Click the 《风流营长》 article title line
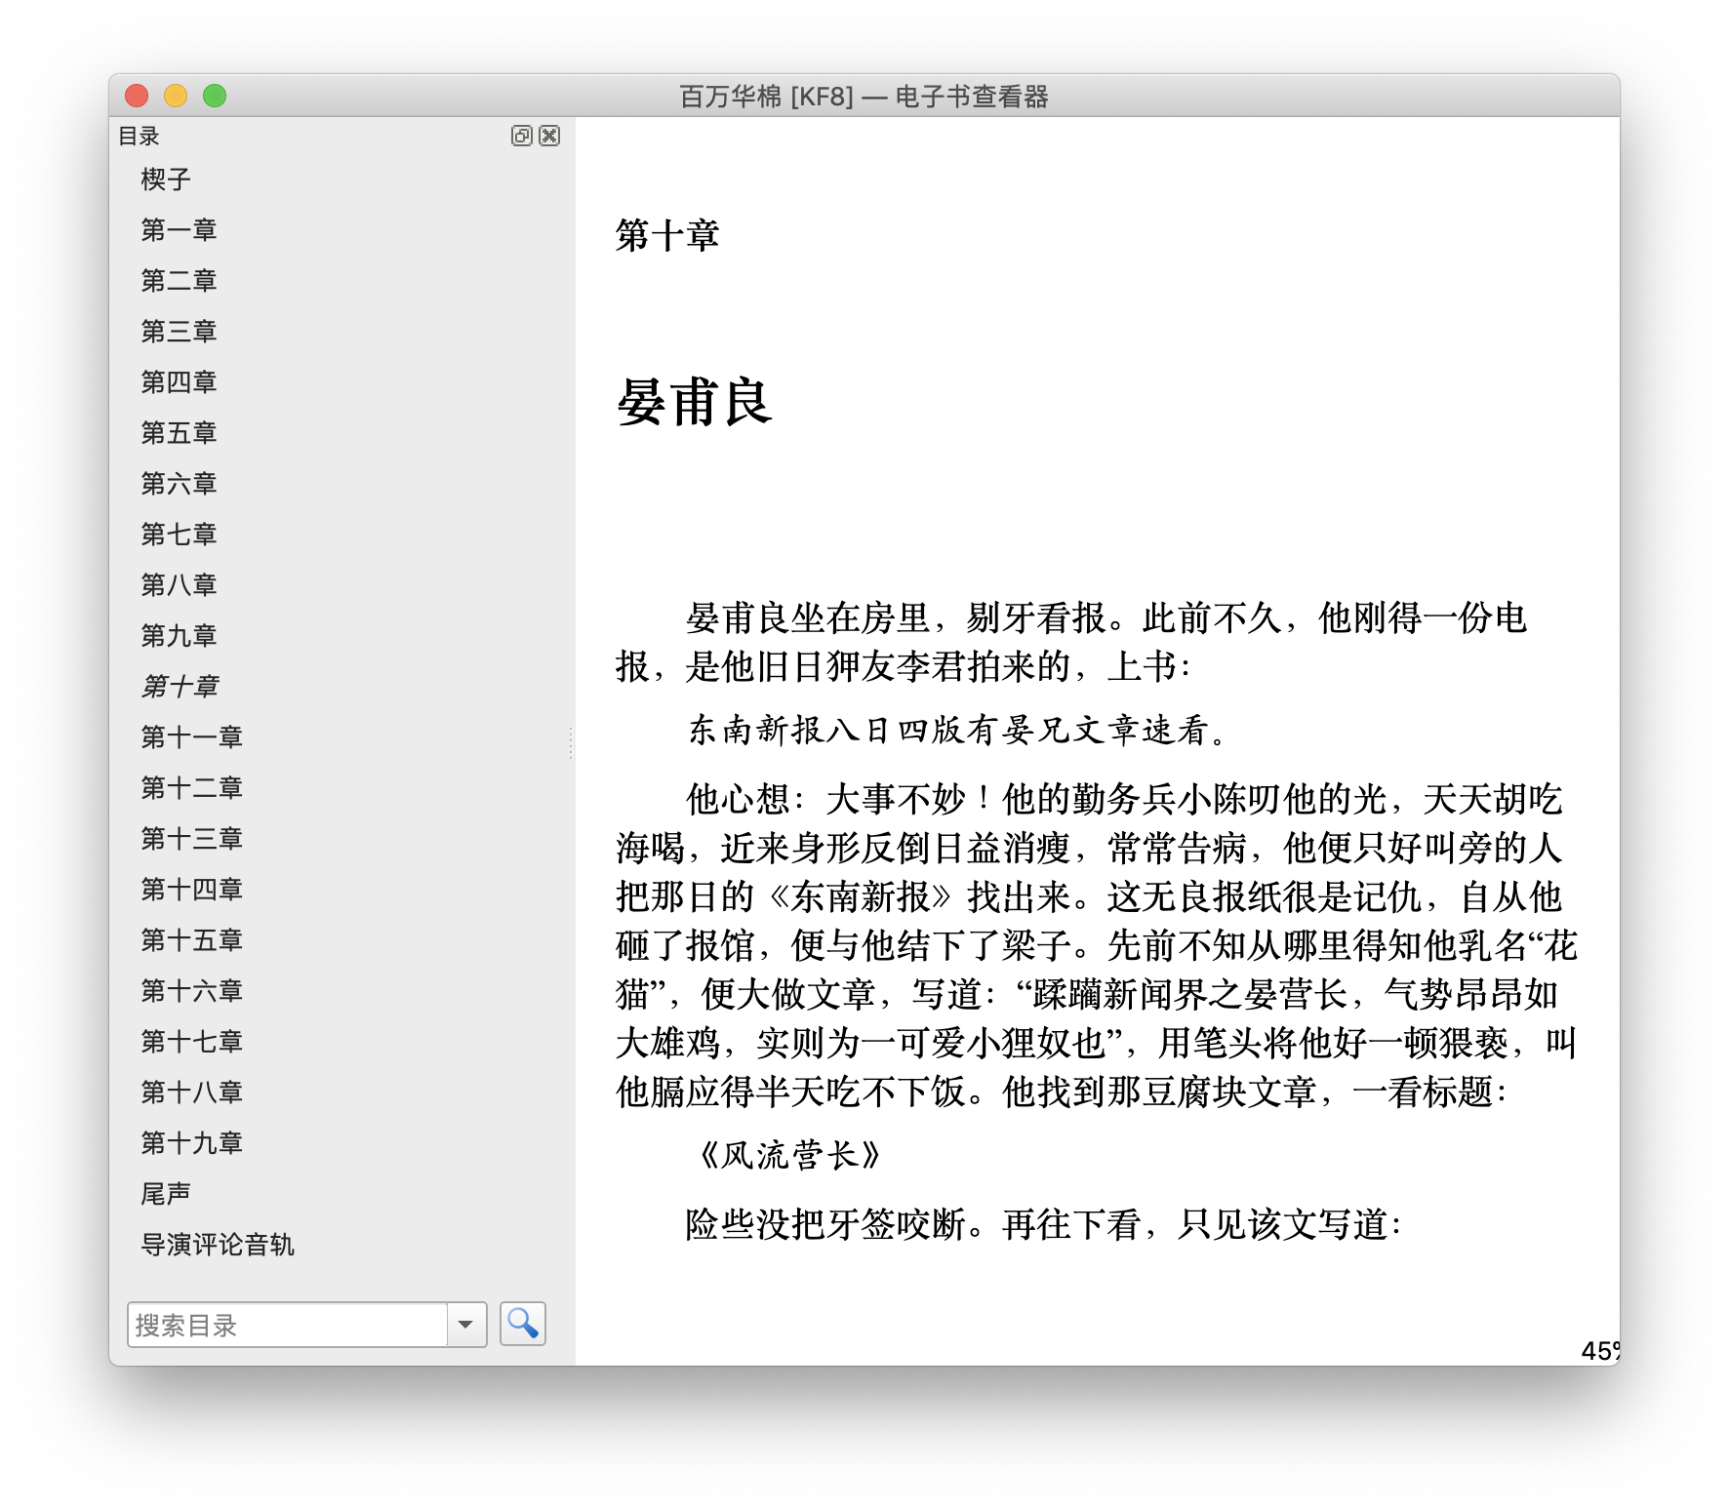 pyautogui.click(x=790, y=1156)
